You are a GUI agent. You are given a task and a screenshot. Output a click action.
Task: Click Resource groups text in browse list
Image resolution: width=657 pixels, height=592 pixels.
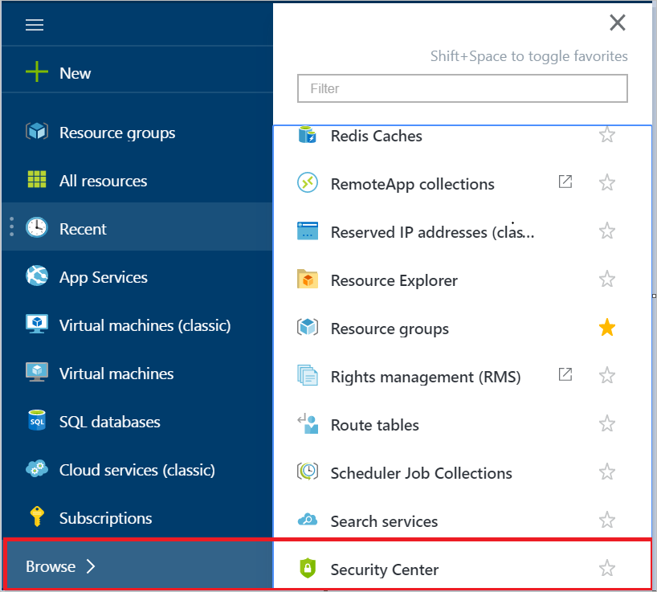(390, 329)
